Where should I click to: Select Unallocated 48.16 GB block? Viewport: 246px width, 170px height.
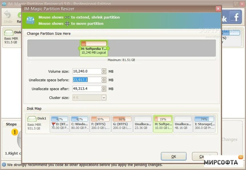(183, 124)
